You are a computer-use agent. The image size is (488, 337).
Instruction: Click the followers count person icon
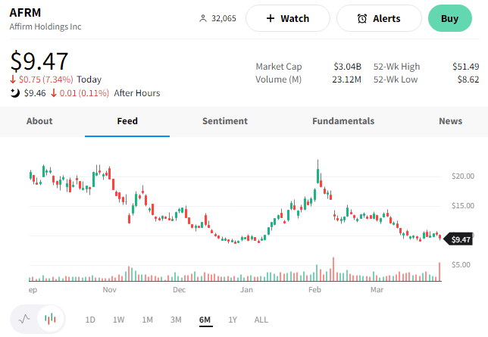click(x=202, y=18)
